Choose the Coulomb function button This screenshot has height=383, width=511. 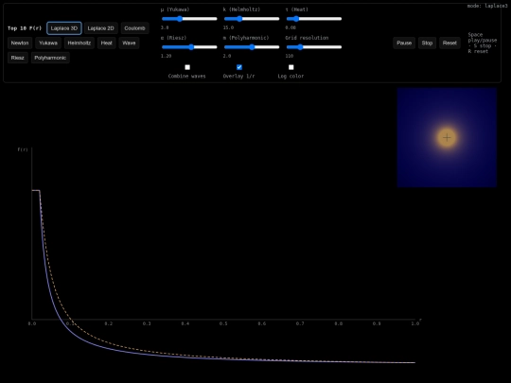[x=134, y=28]
